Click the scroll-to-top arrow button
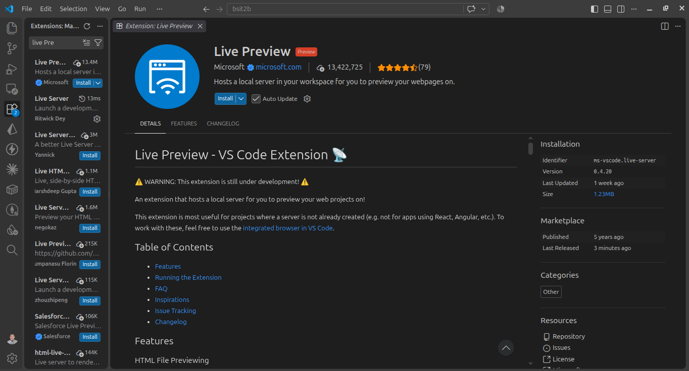The image size is (689, 371). tap(506, 348)
